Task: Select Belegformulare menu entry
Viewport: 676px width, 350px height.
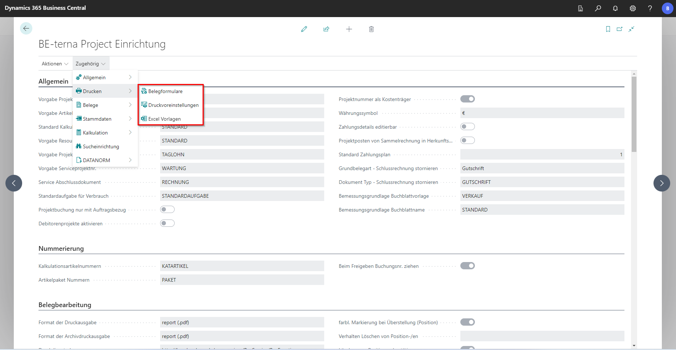Action: point(165,91)
